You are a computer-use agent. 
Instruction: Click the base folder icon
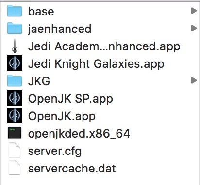pos(15,11)
